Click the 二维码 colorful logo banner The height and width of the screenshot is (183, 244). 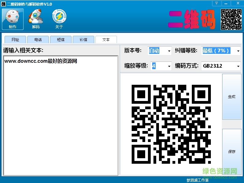[x=192, y=19]
